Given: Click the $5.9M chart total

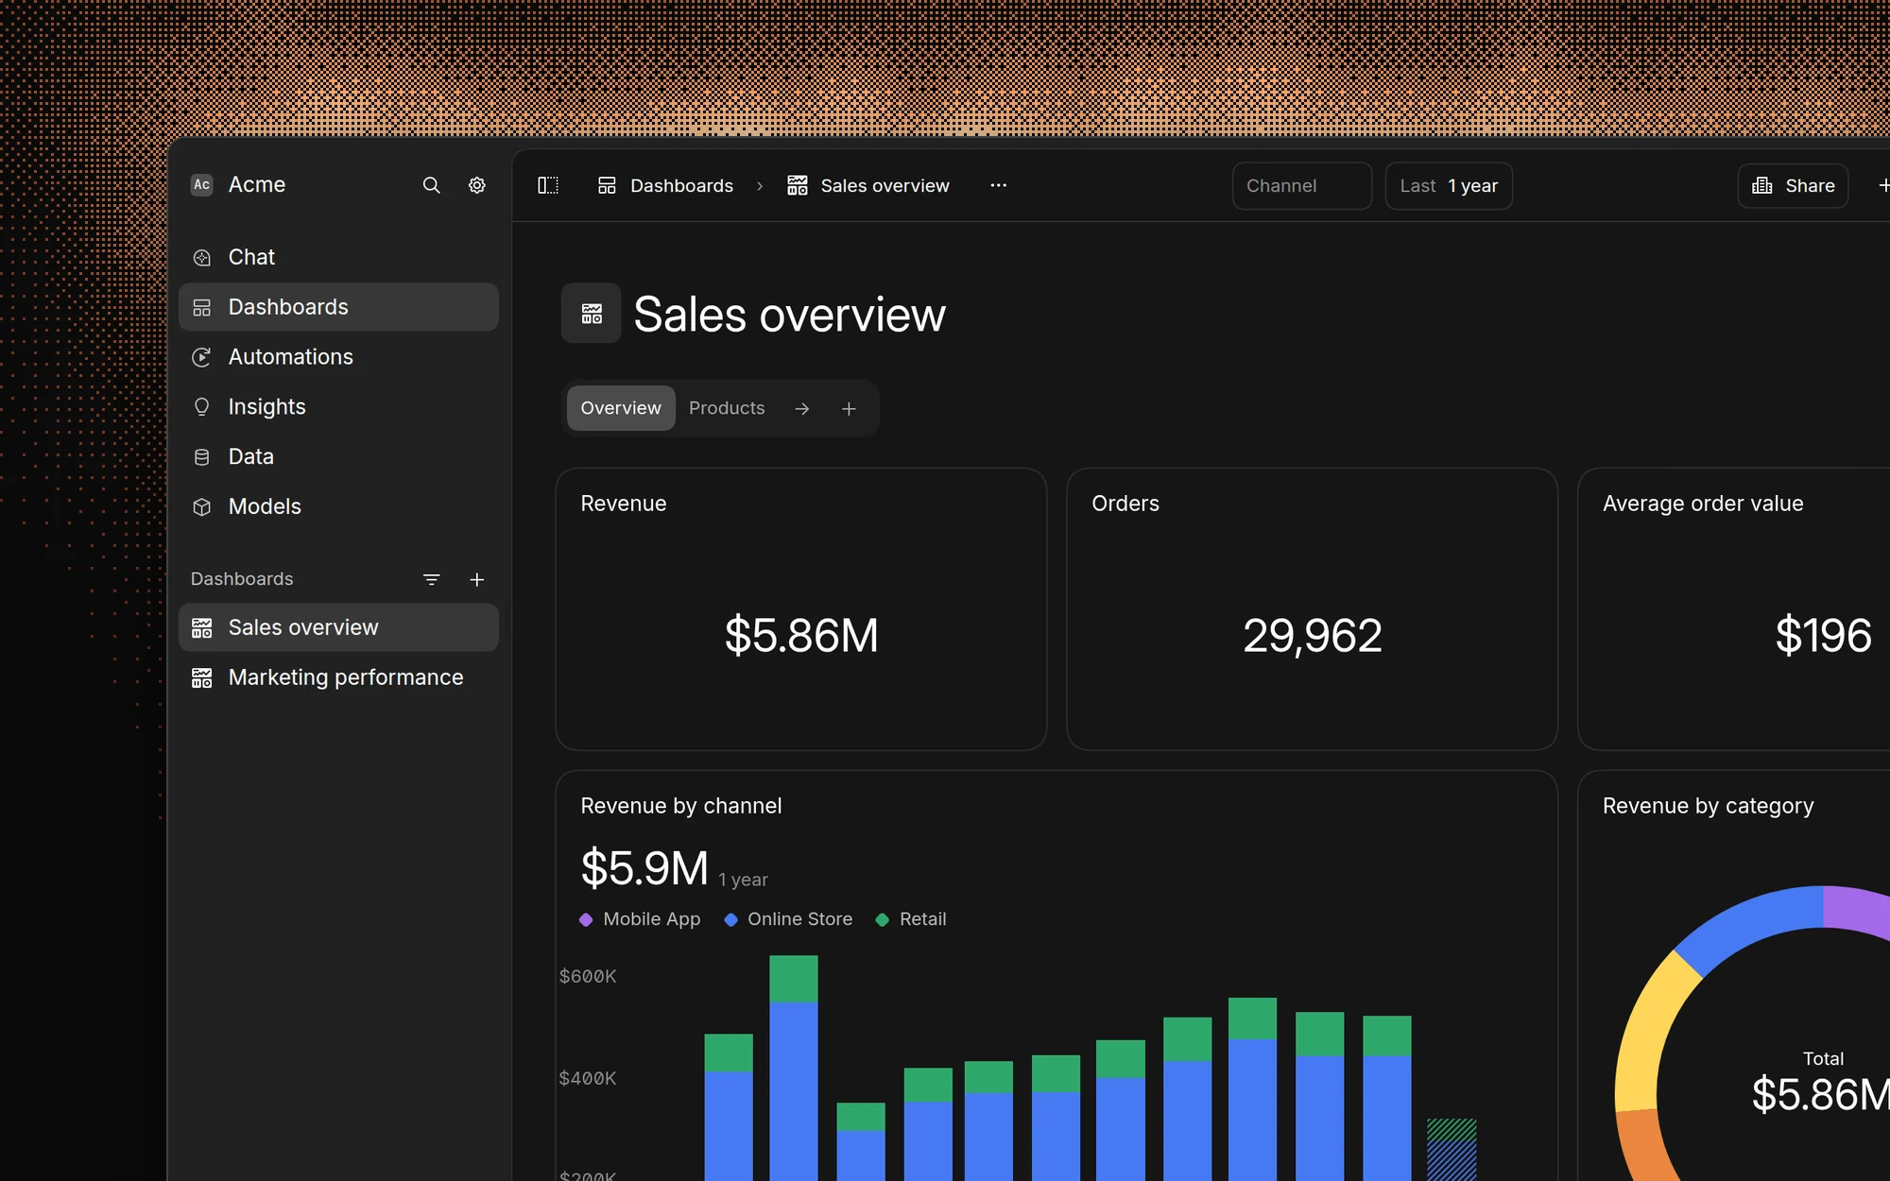Looking at the screenshot, I should (644, 868).
